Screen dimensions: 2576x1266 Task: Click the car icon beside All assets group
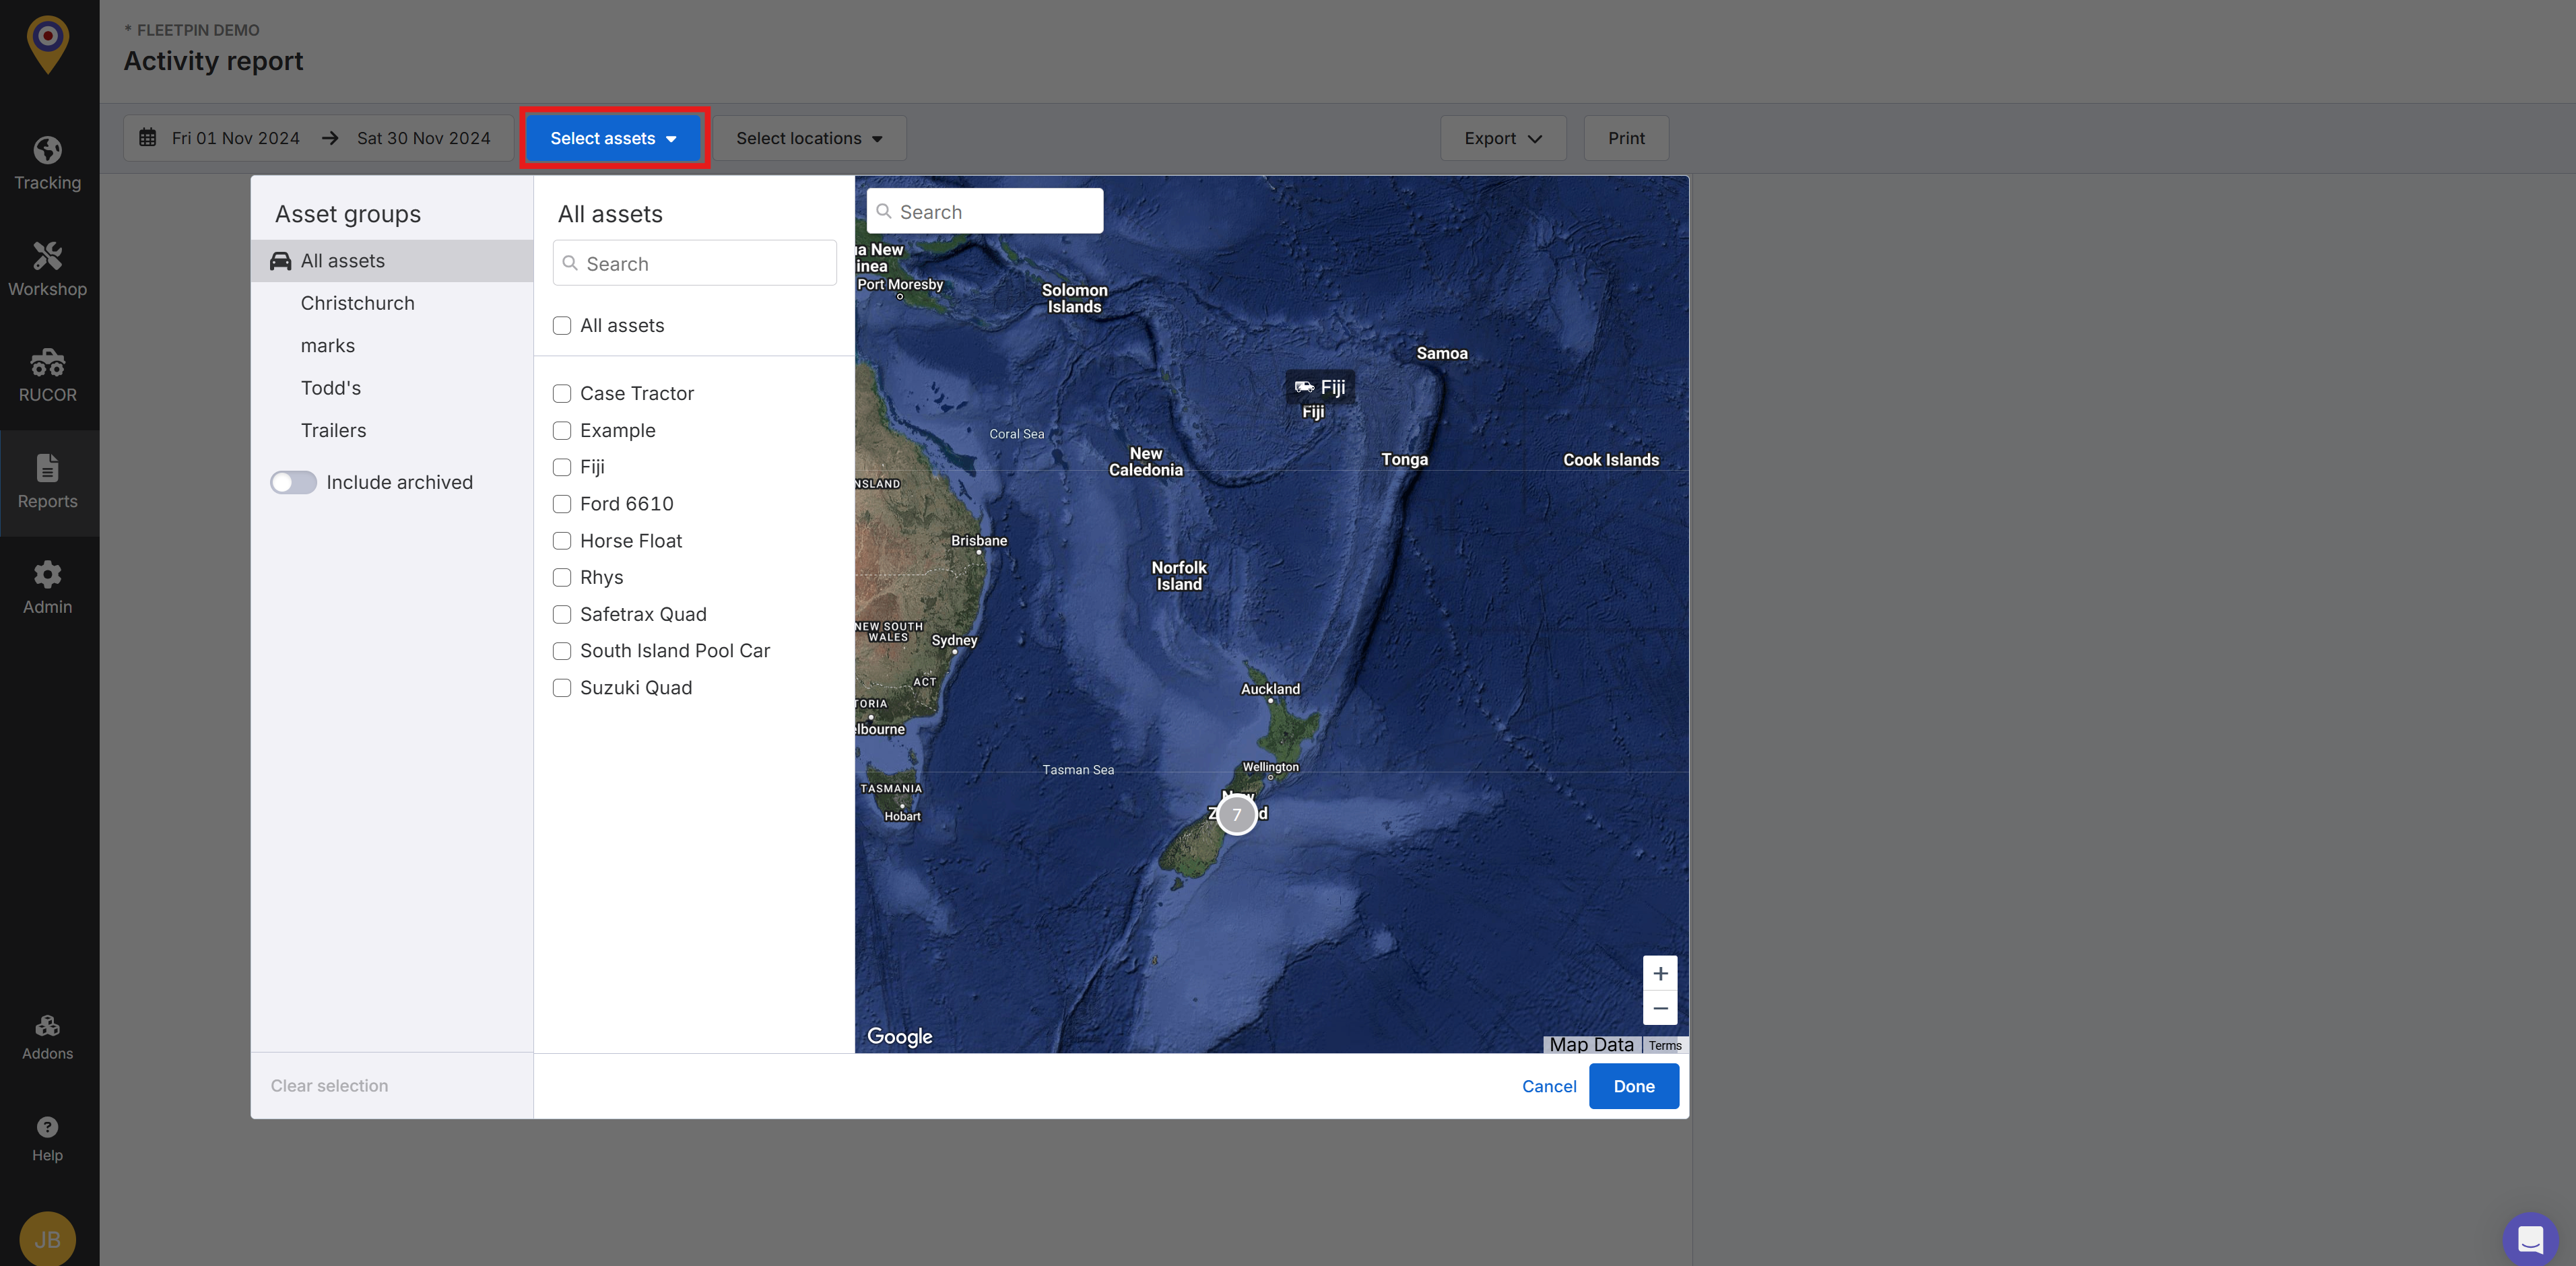pos(281,261)
